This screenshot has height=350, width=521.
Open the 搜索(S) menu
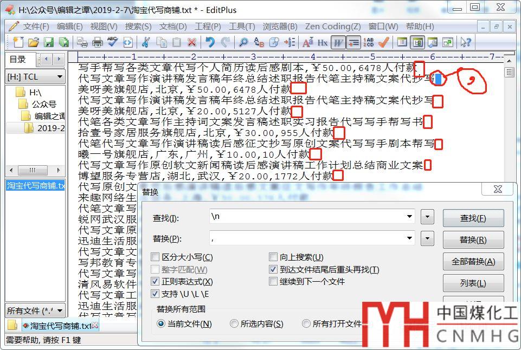(x=138, y=26)
